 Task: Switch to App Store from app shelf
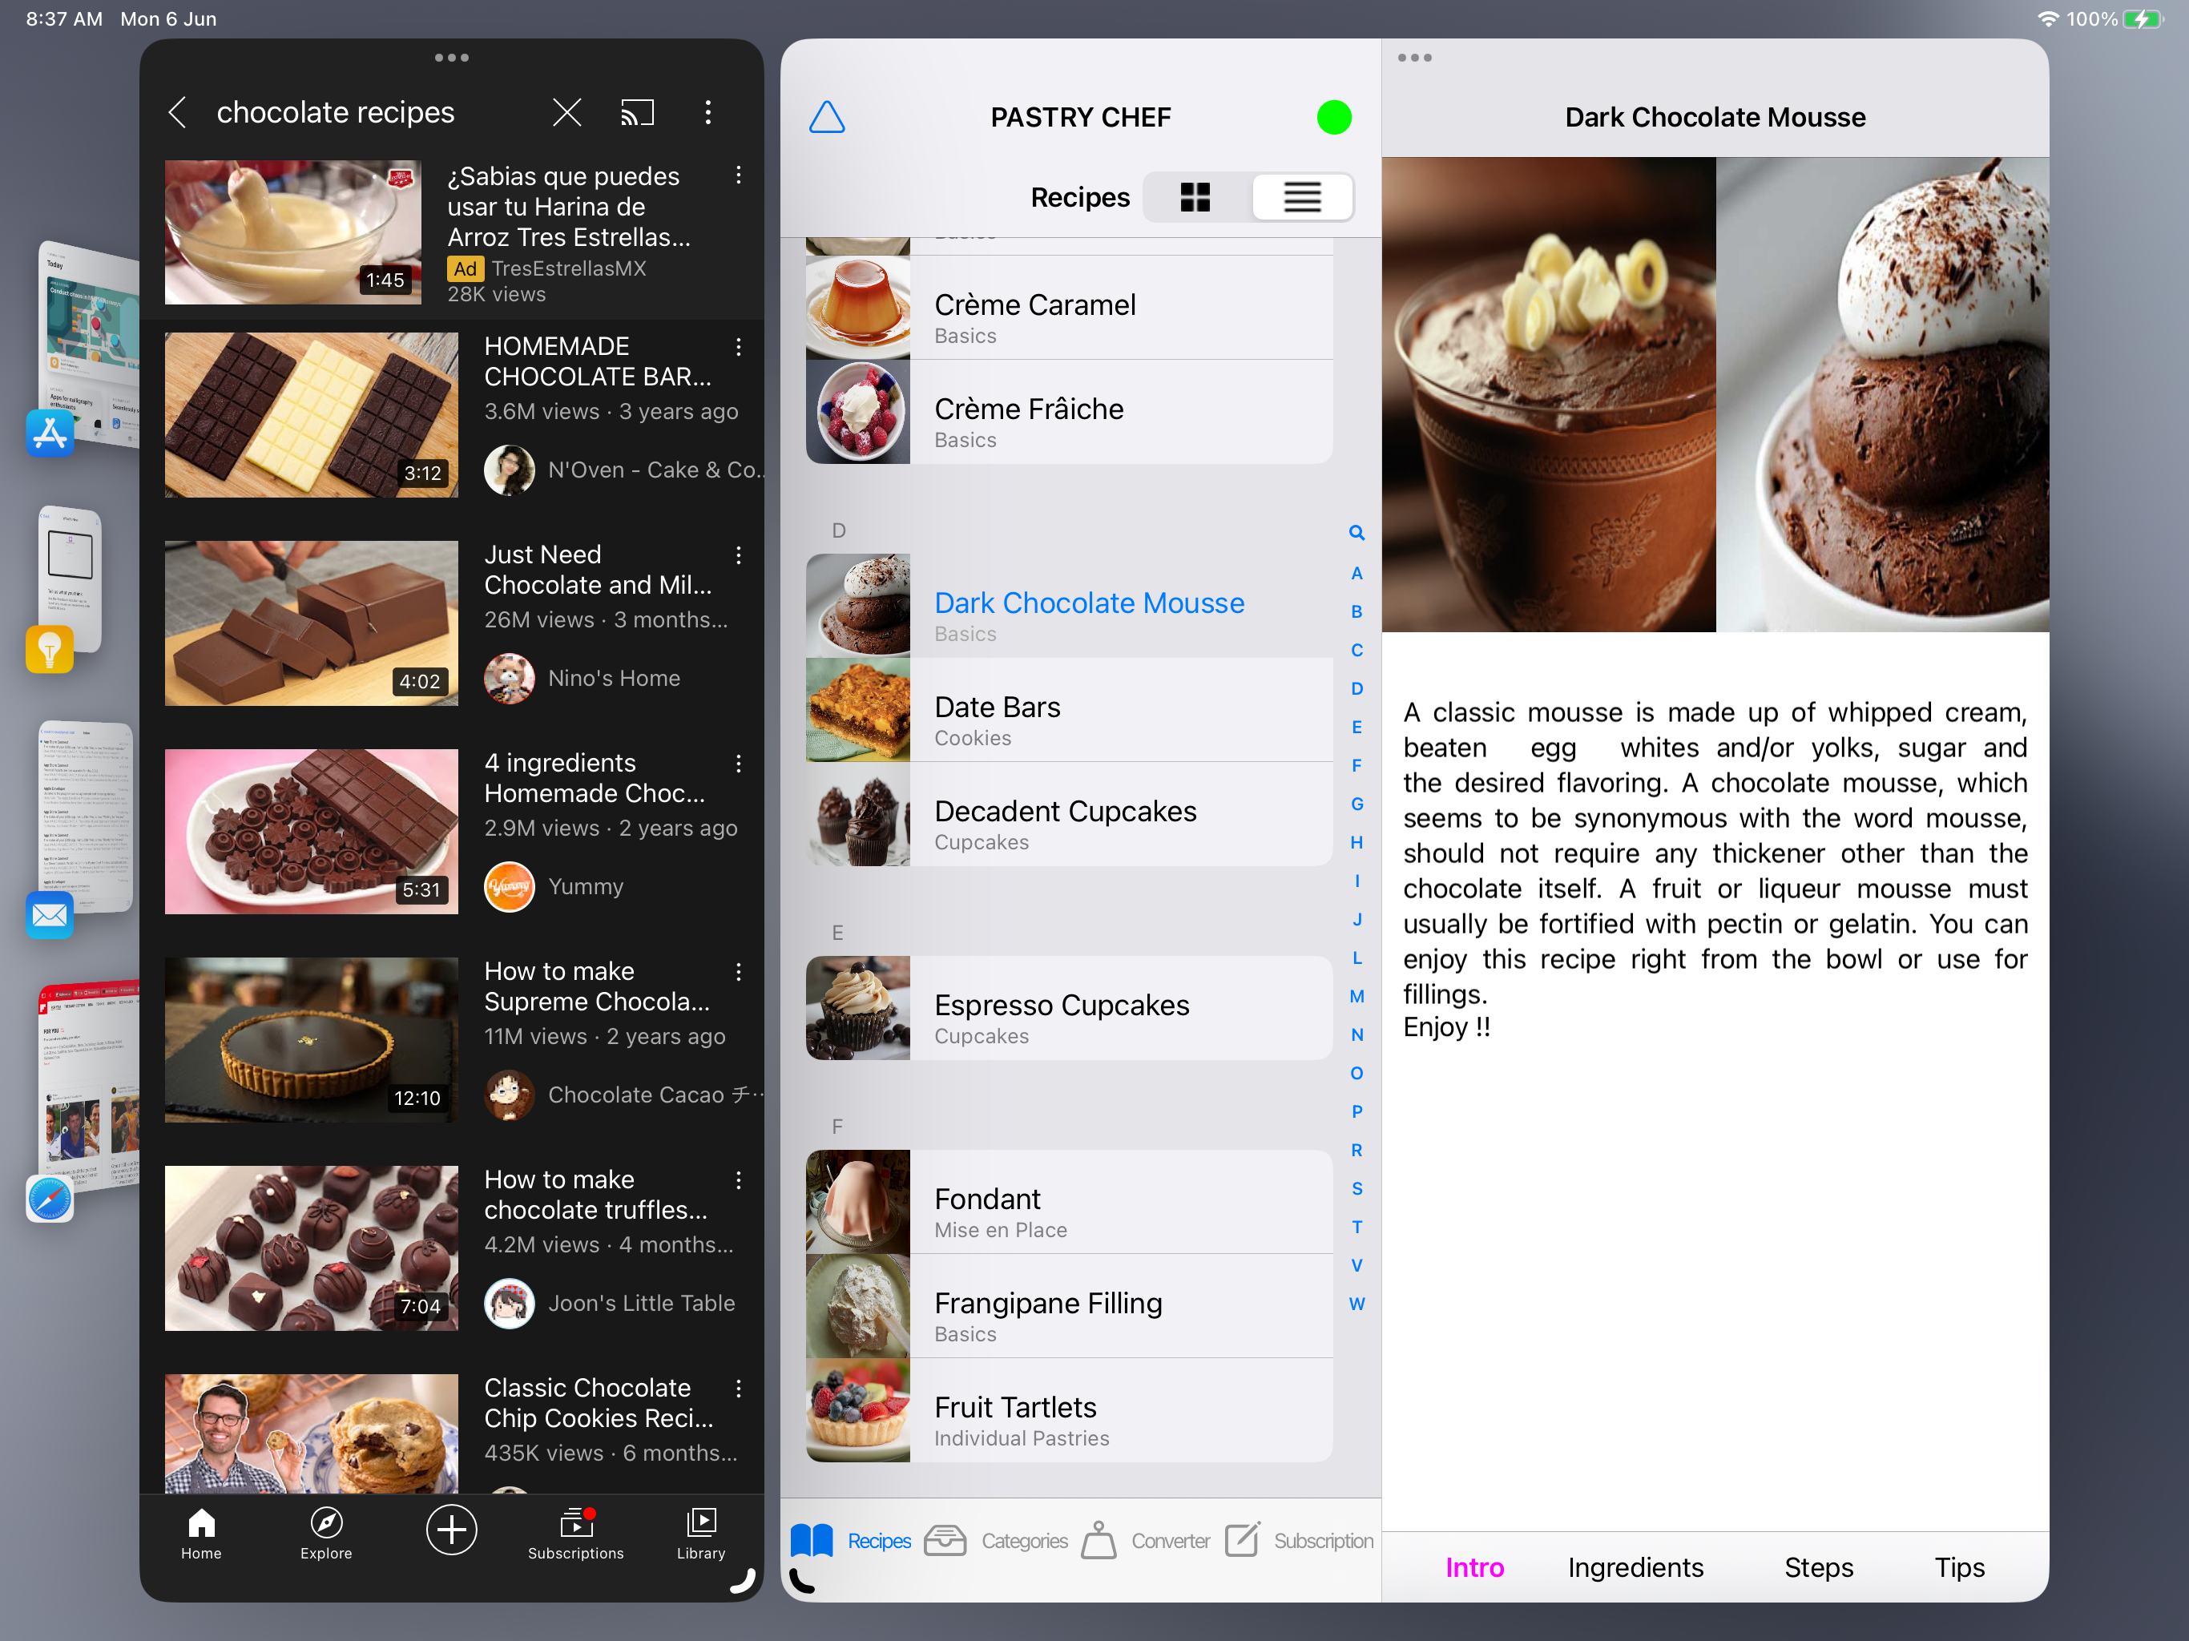[x=50, y=433]
